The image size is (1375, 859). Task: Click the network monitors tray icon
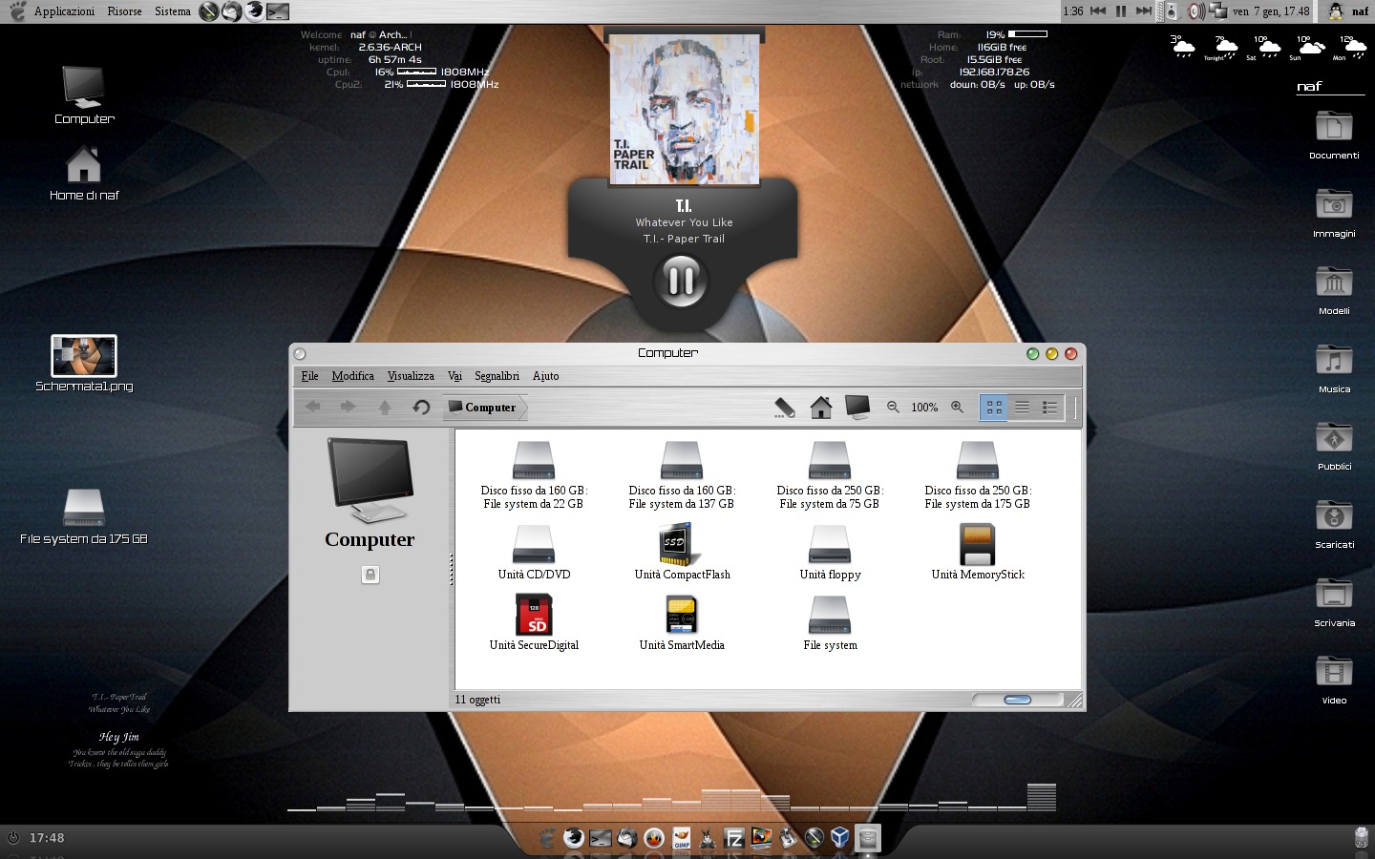[x=1217, y=11]
